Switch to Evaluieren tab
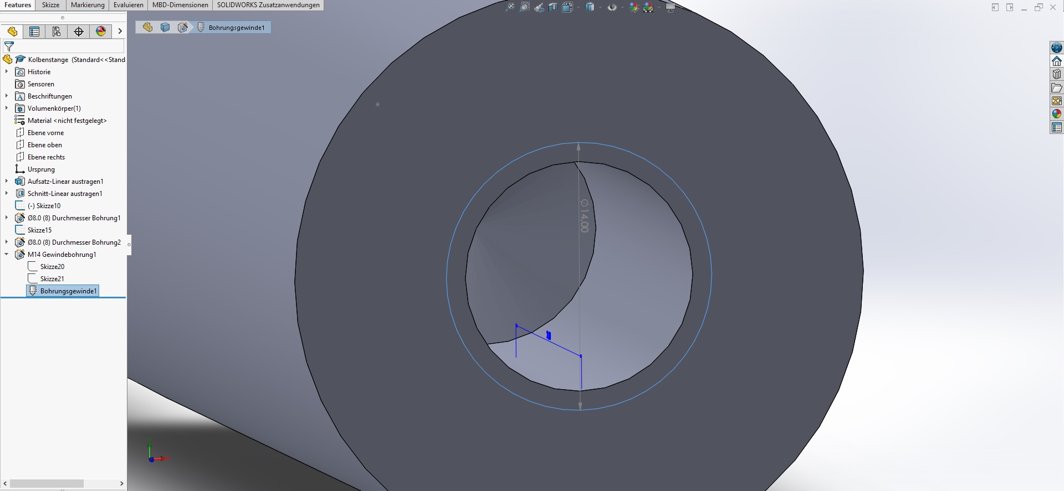 click(128, 5)
